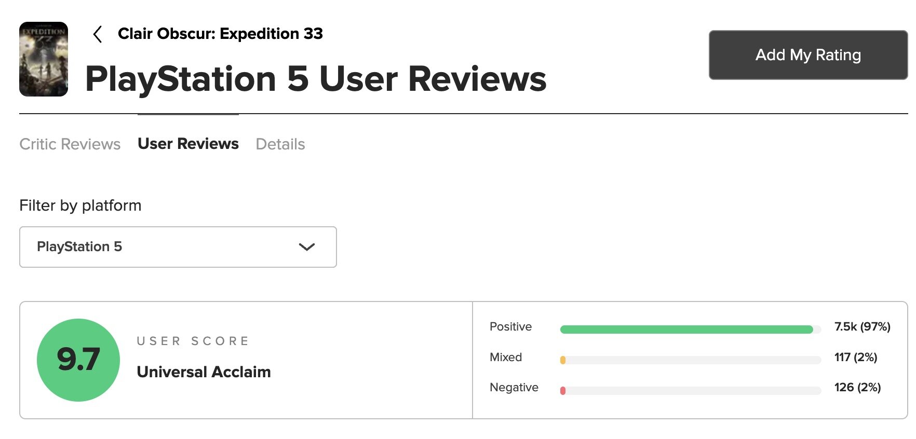
Task: Click the platform dropdown chevron arrow
Action: 307,247
